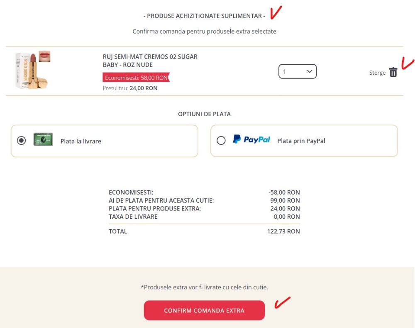
Task: Click the Plata la livrare label text
Action: pos(81,141)
